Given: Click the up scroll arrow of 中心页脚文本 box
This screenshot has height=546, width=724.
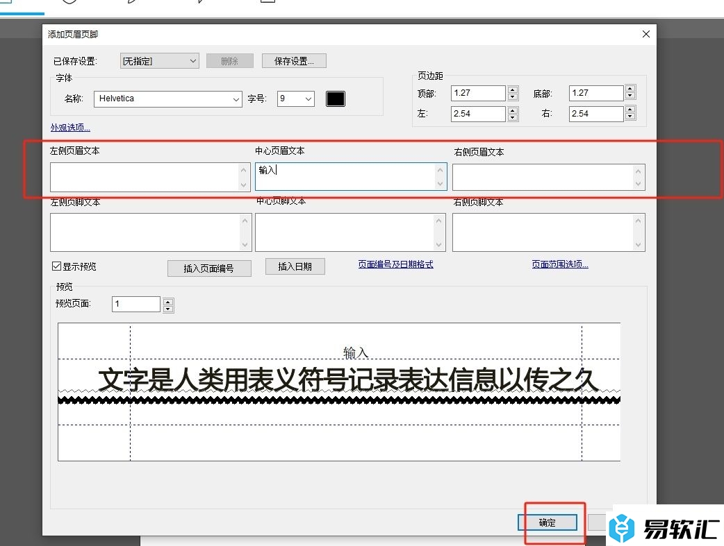Looking at the screenshot, I should [x=438, y=221].
